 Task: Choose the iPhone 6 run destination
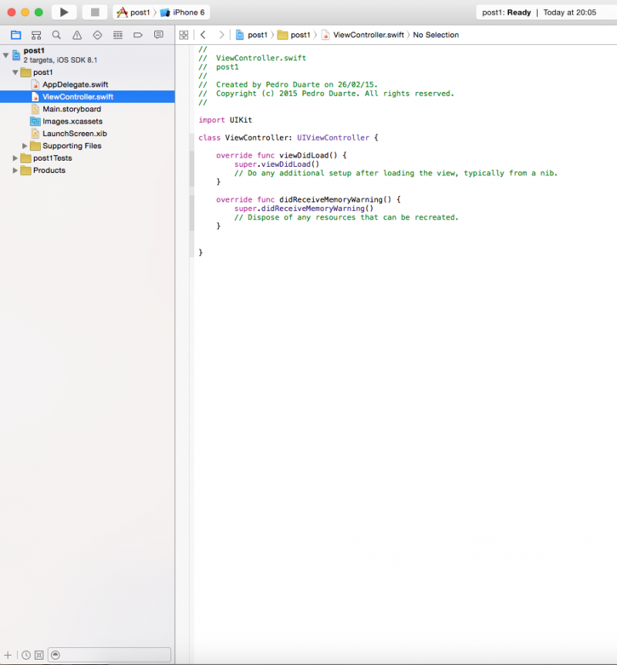click(187, 12)
